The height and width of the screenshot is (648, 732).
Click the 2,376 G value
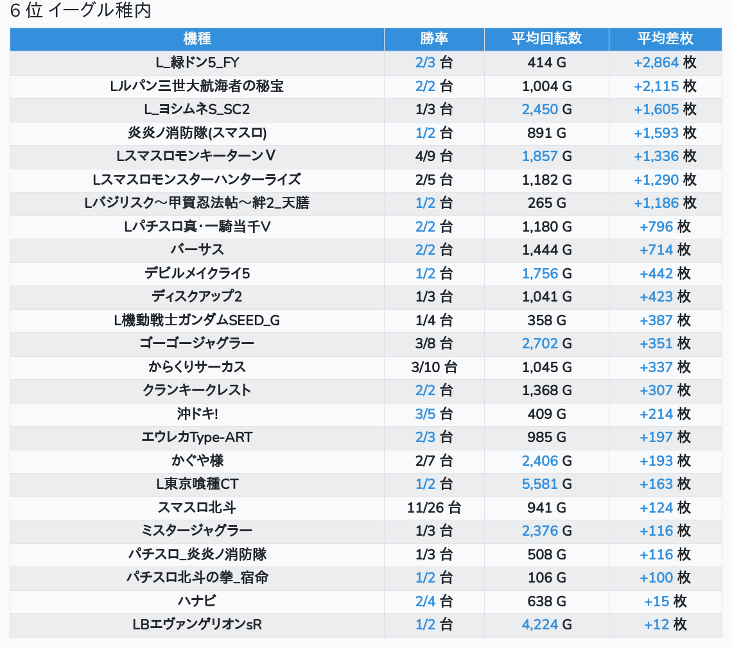(x=546, y=531)
